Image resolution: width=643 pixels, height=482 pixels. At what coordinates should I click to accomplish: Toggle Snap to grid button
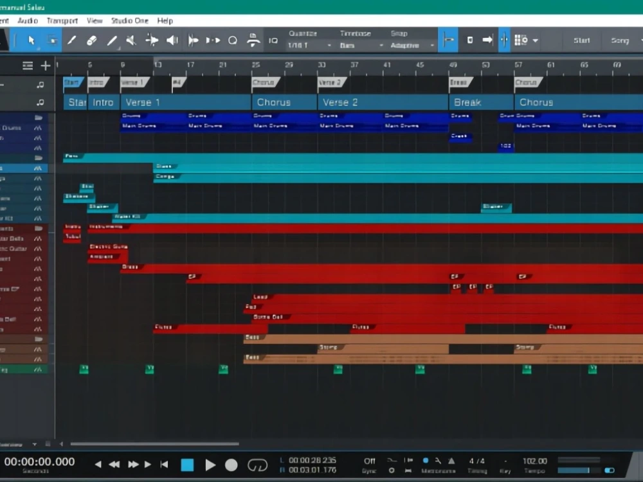pyautogui.click(x=448, y=40)
